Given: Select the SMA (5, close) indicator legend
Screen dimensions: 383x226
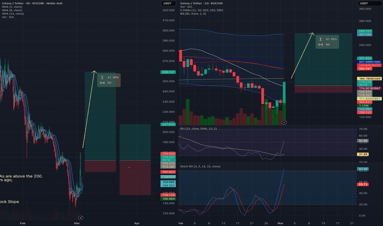Looking at the screenshot, I should [x=12, y=7].
